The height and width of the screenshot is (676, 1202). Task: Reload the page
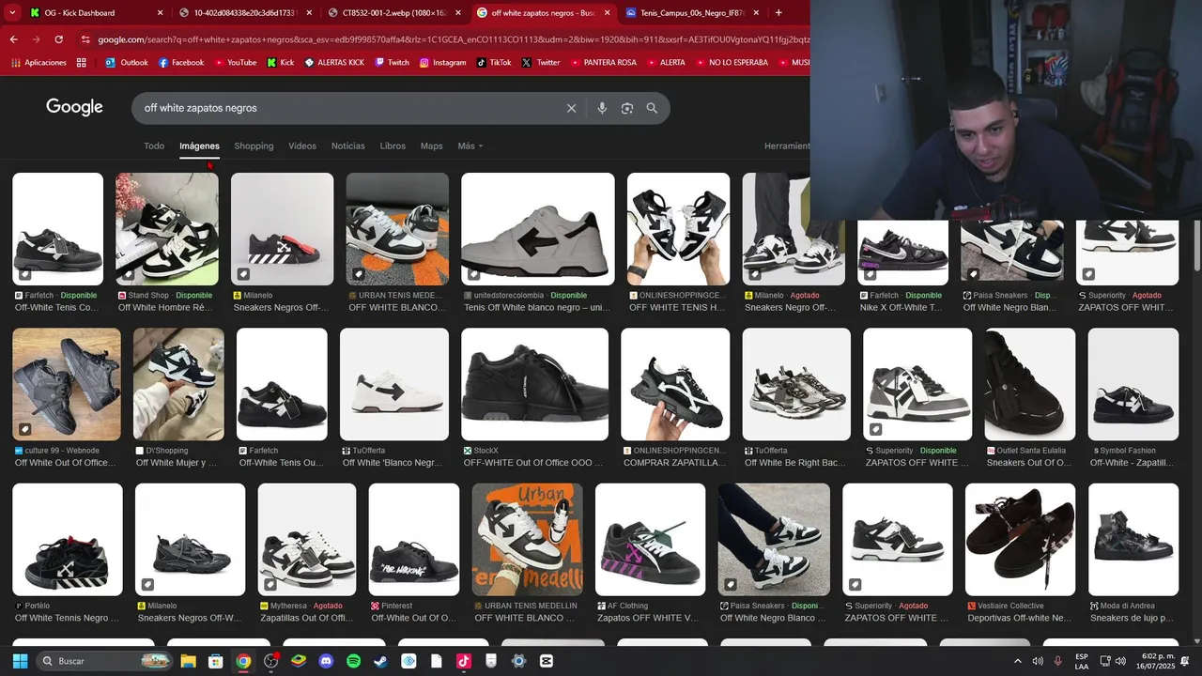coord(58,39)
